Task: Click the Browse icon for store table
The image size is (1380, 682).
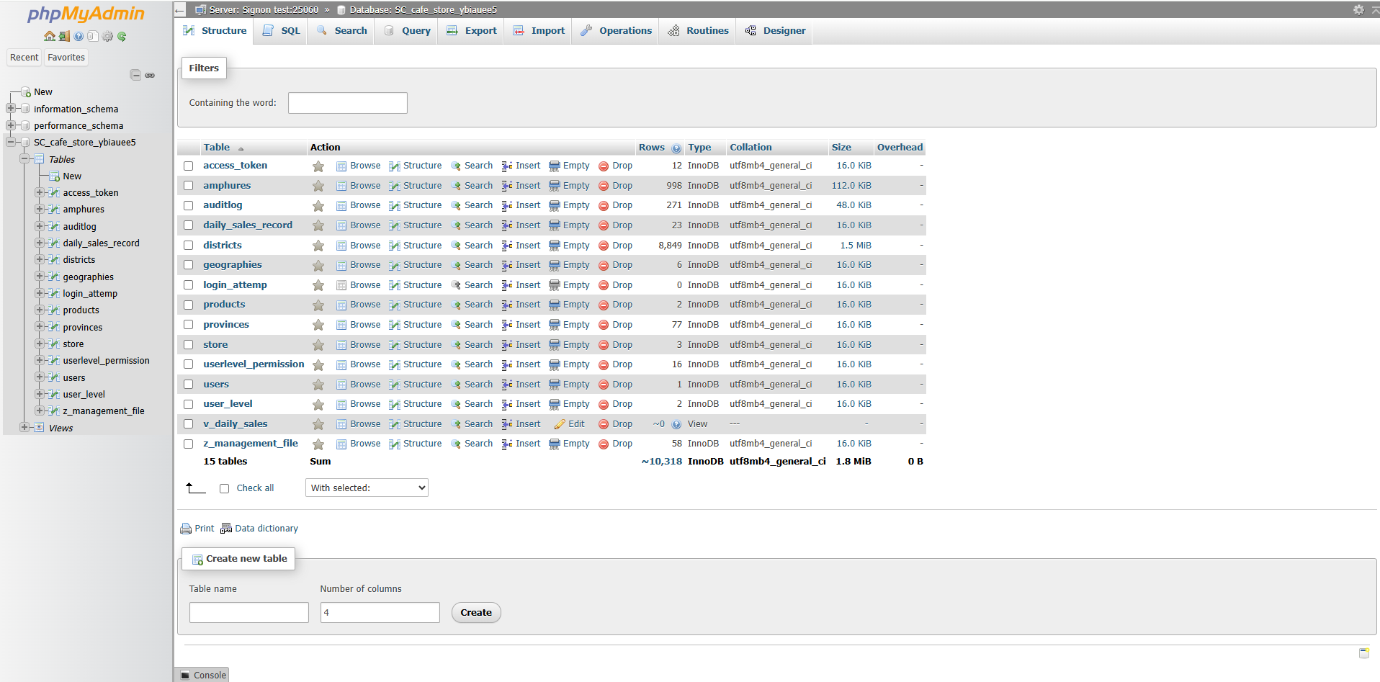Action: [341, 345]
